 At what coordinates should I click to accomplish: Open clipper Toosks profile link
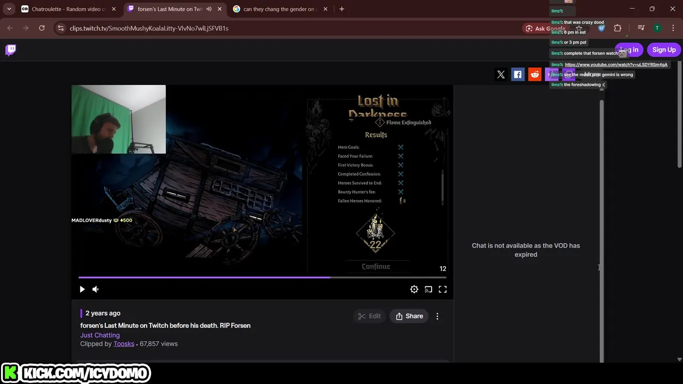[x=124, y=343]
